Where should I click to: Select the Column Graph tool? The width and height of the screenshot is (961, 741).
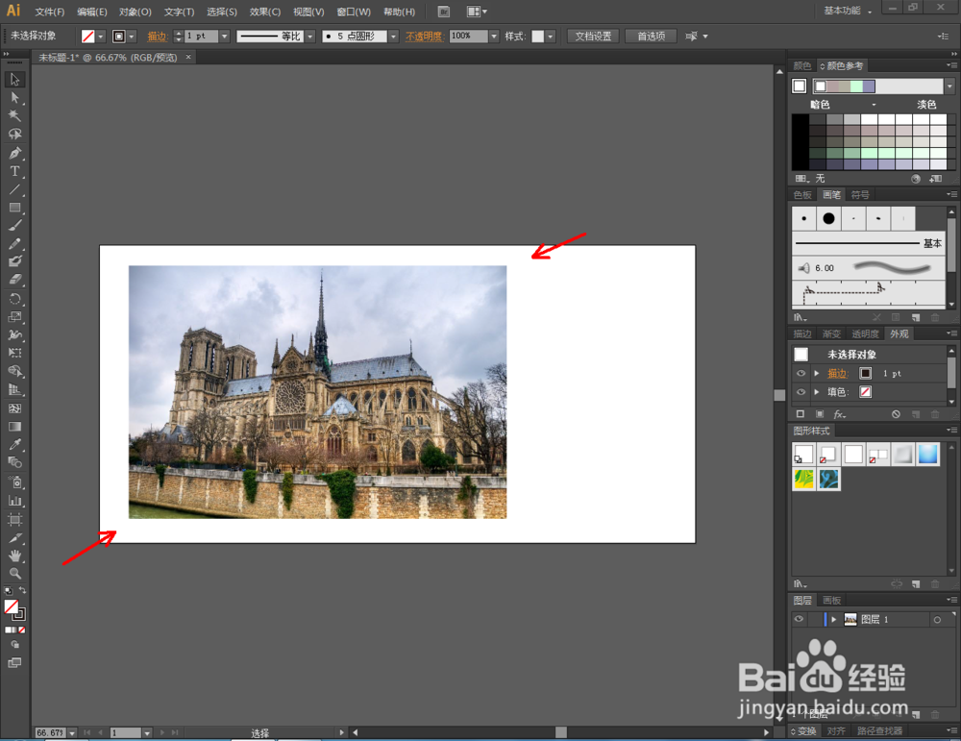(14, 501)
